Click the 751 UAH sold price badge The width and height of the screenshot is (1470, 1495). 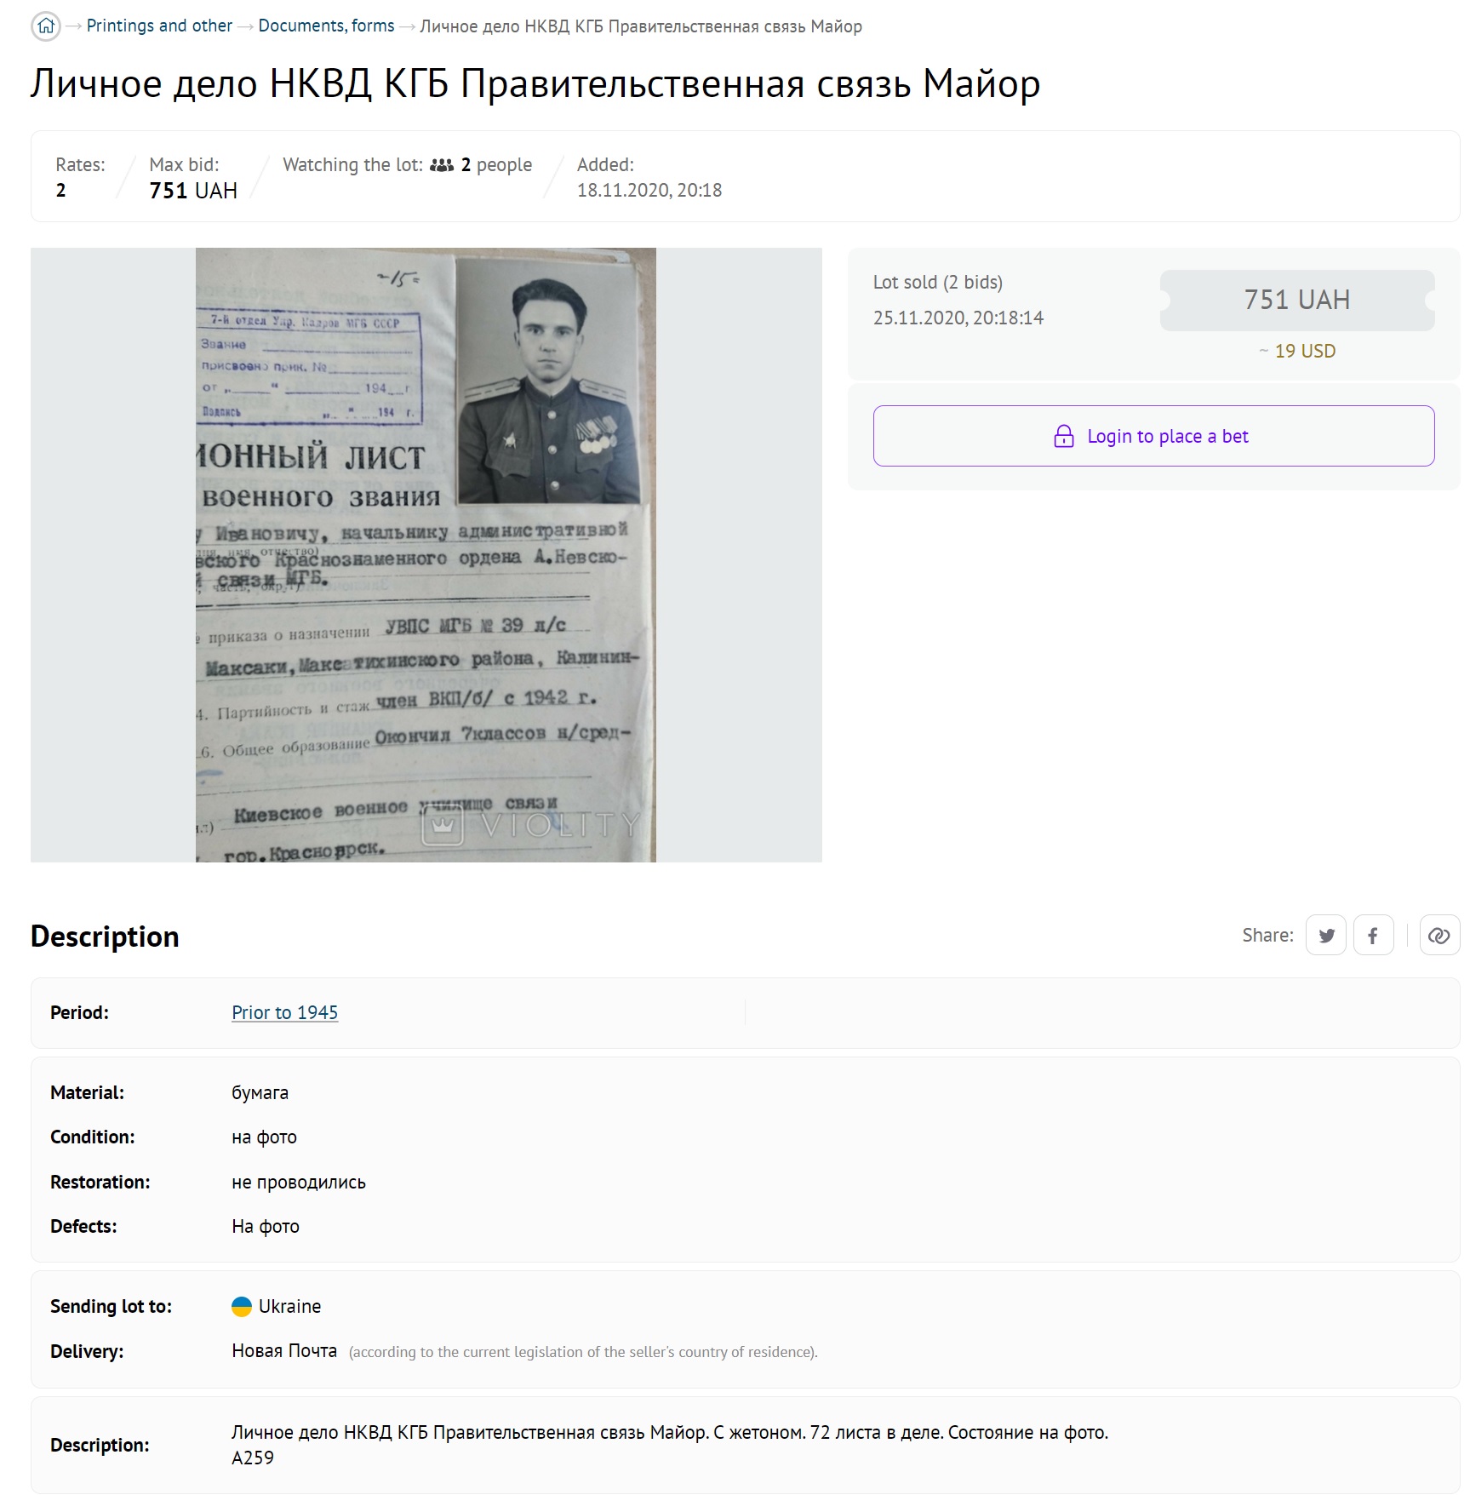(x=1297, y=300)
